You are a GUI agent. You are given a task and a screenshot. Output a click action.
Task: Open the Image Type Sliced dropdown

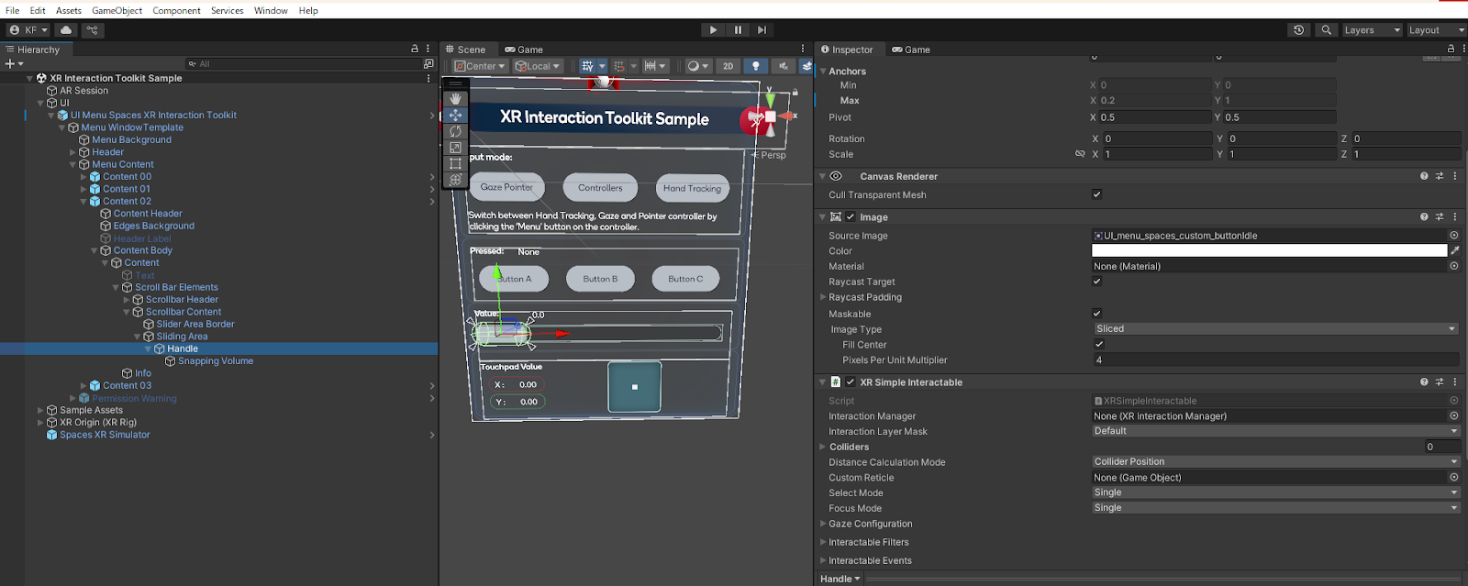[x=1274, y=328]
